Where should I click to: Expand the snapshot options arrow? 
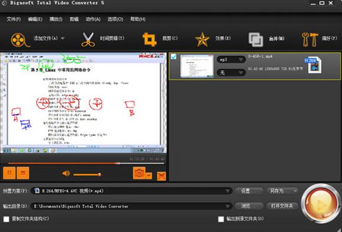(149, 175)
